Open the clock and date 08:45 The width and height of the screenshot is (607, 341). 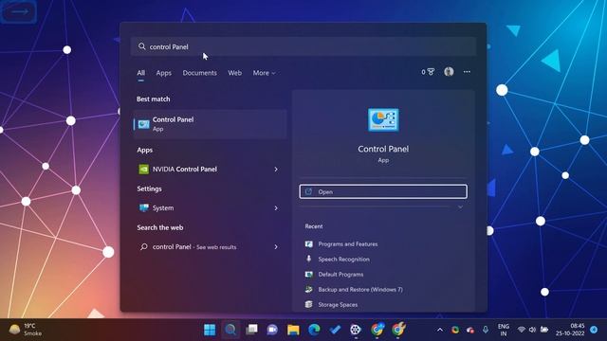point(570,330)
